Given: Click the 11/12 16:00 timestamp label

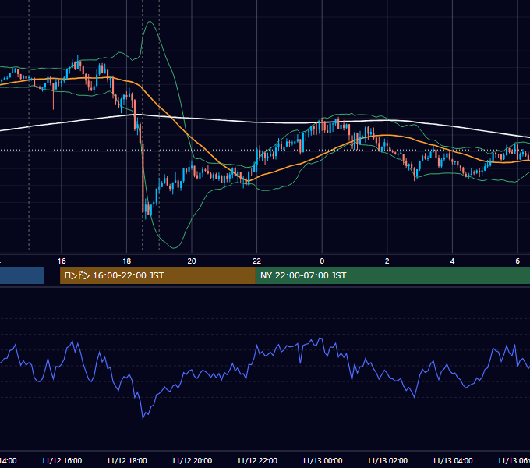Looking at the screenshot, I should 62,460.
